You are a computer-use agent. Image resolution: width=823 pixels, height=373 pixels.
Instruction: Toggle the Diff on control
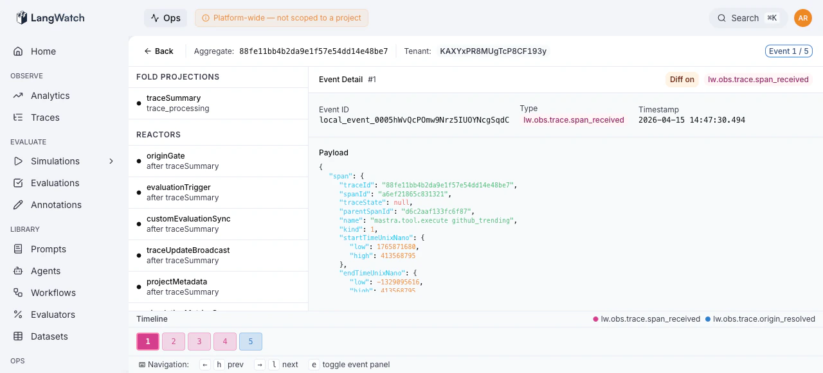point(682,80)
